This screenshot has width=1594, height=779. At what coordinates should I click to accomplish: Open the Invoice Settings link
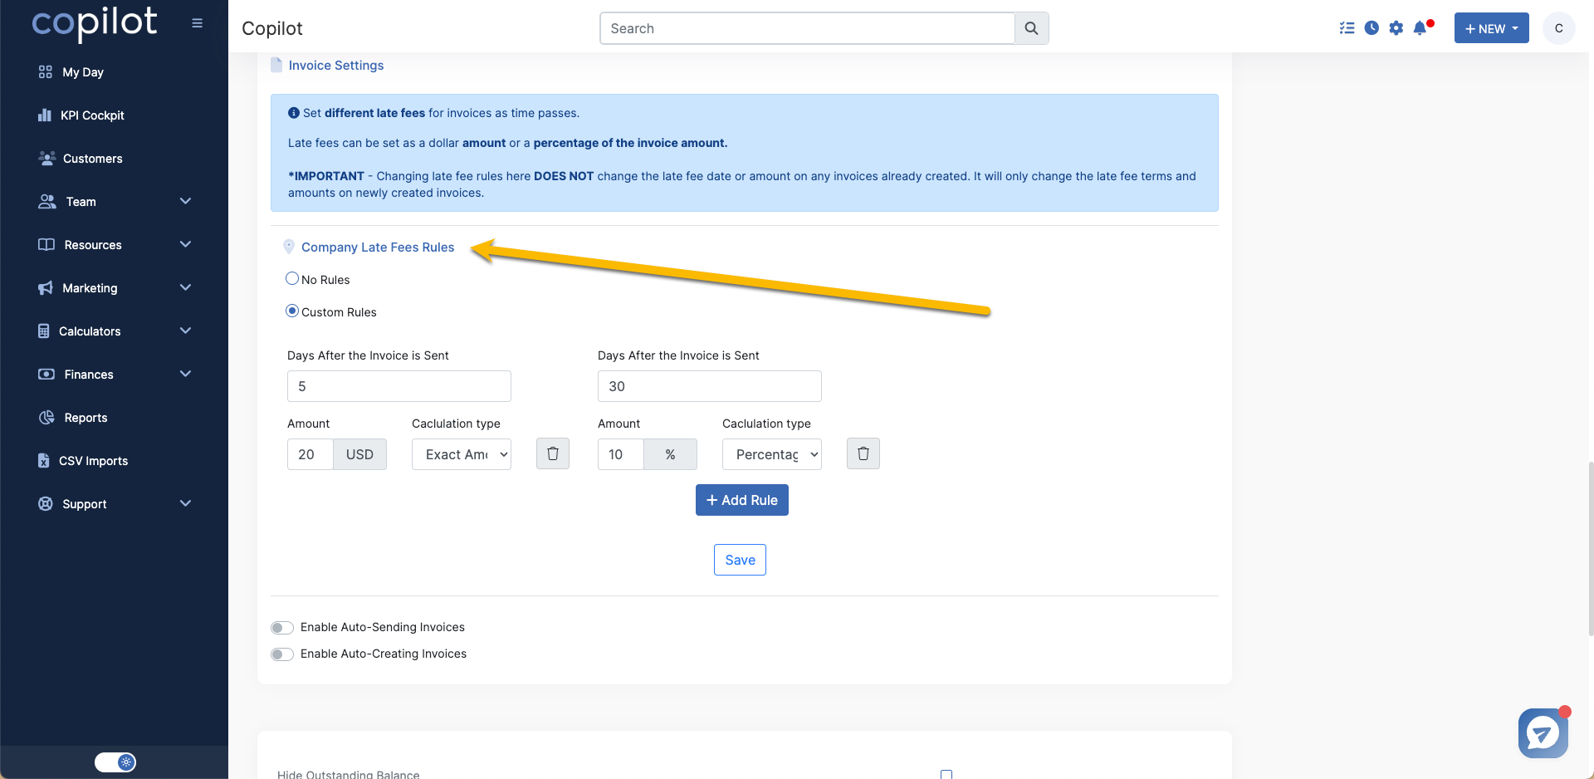click(x=336, y=66)
